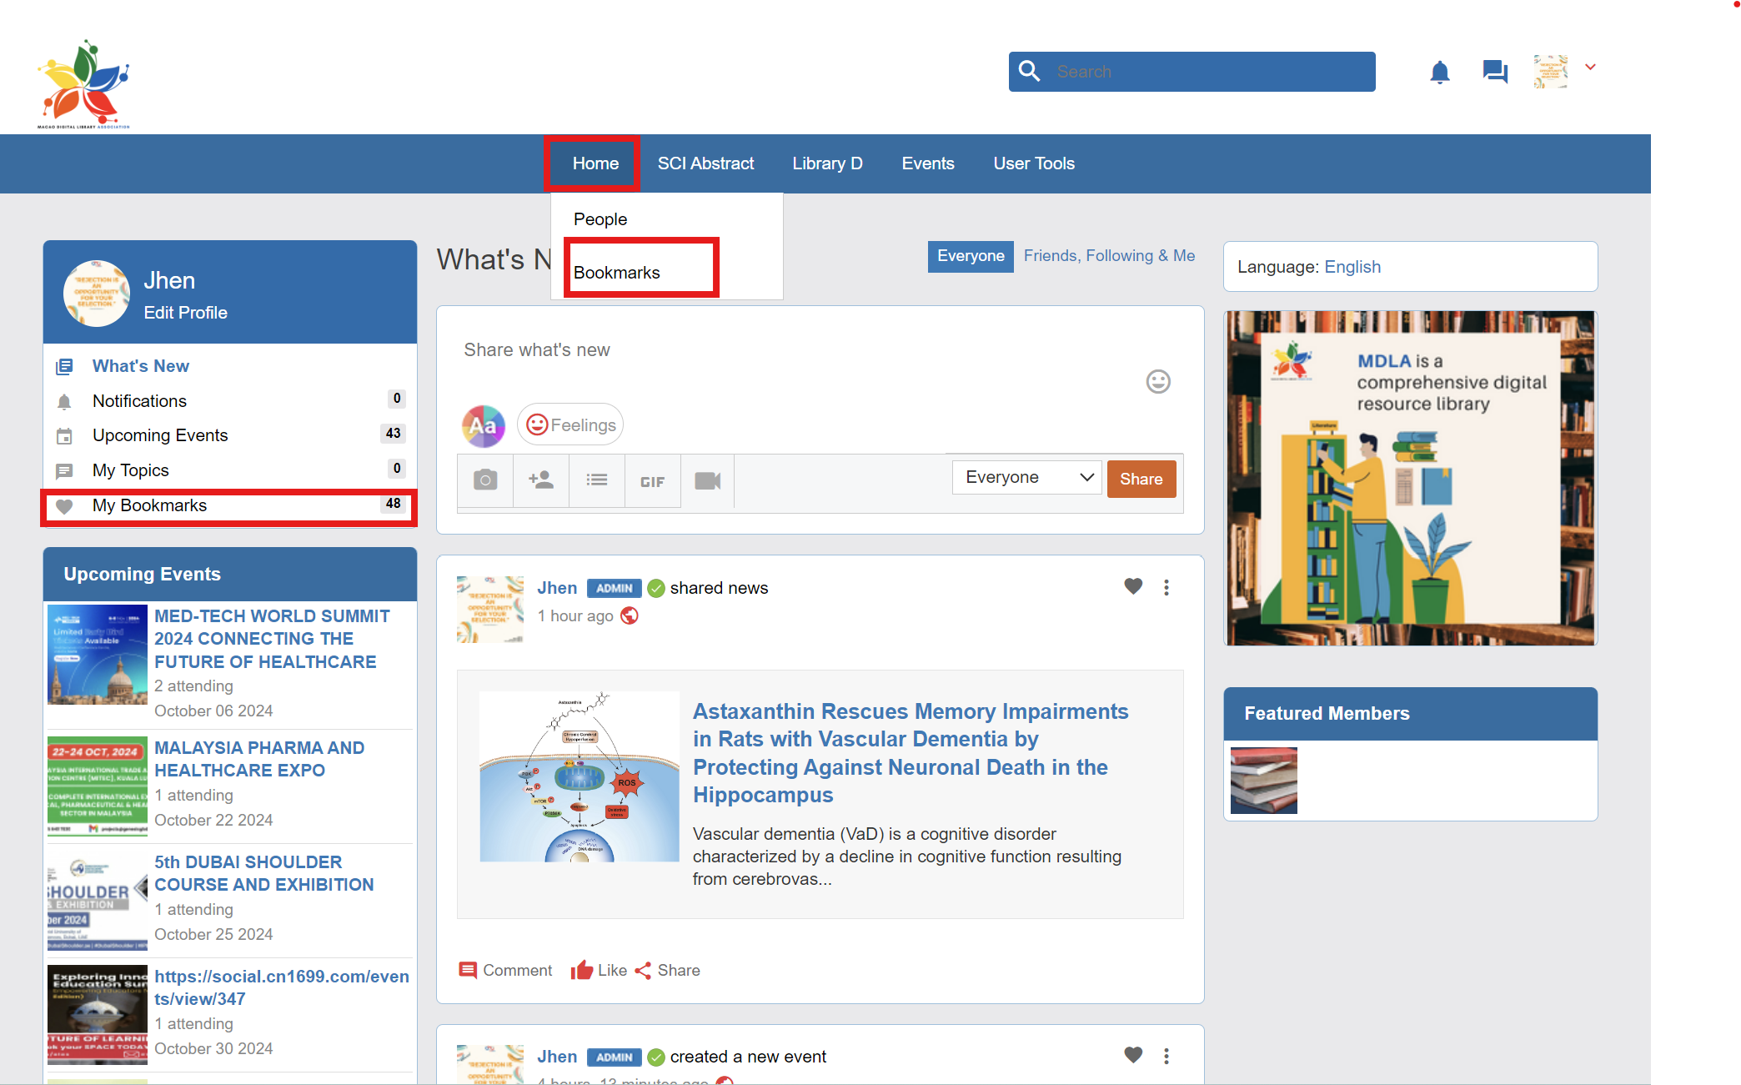Image resolution: width=1741 pixels, height=1085 pixels.
Task: Open three-dot menu on shared news post
Action: coord(1167,588)
